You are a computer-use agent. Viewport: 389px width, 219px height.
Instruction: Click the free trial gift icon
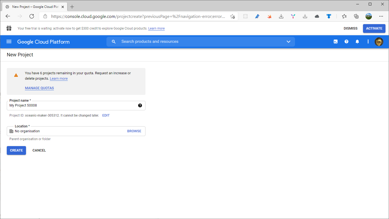coord(9,28)
